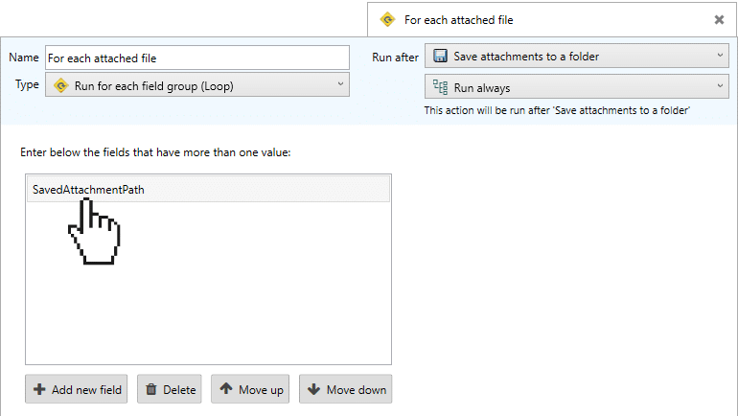Open the Run for each field group selector

(197, 84)
